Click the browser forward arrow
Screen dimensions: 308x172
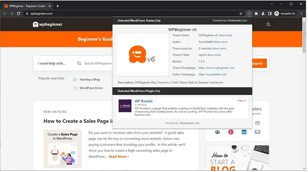(x=12, y=13)
